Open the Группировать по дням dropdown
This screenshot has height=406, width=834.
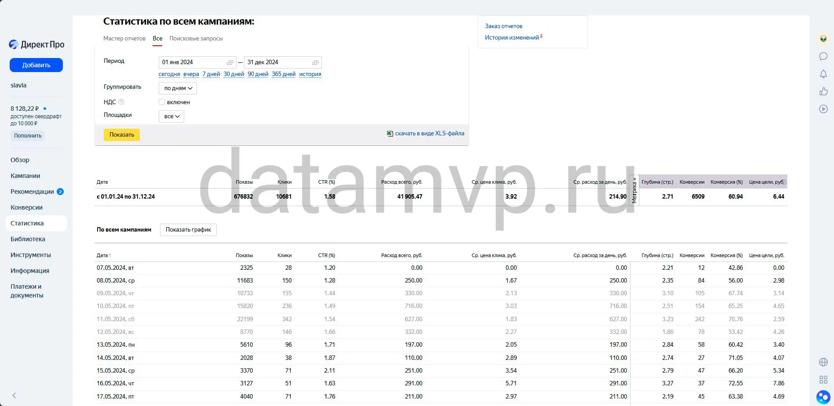tap(178, 88)
